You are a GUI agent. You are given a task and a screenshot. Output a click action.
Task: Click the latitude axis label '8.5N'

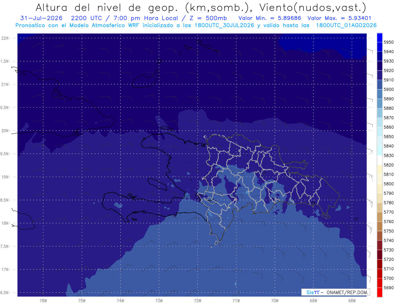pos(5,200)
